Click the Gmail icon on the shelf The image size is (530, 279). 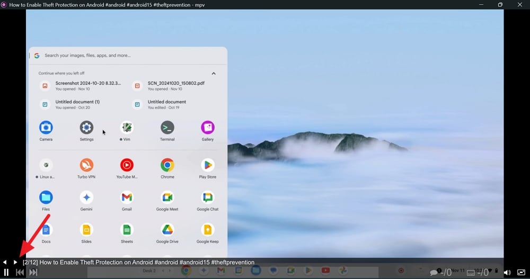pos(220,270)
